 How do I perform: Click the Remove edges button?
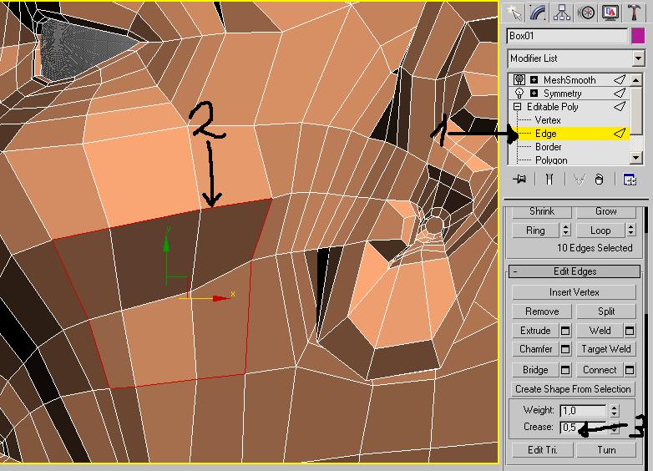tap(542, 311)
